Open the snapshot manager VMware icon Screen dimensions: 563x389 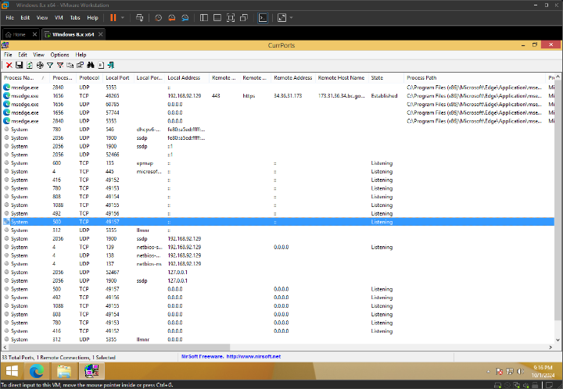(x=185, y=17)
